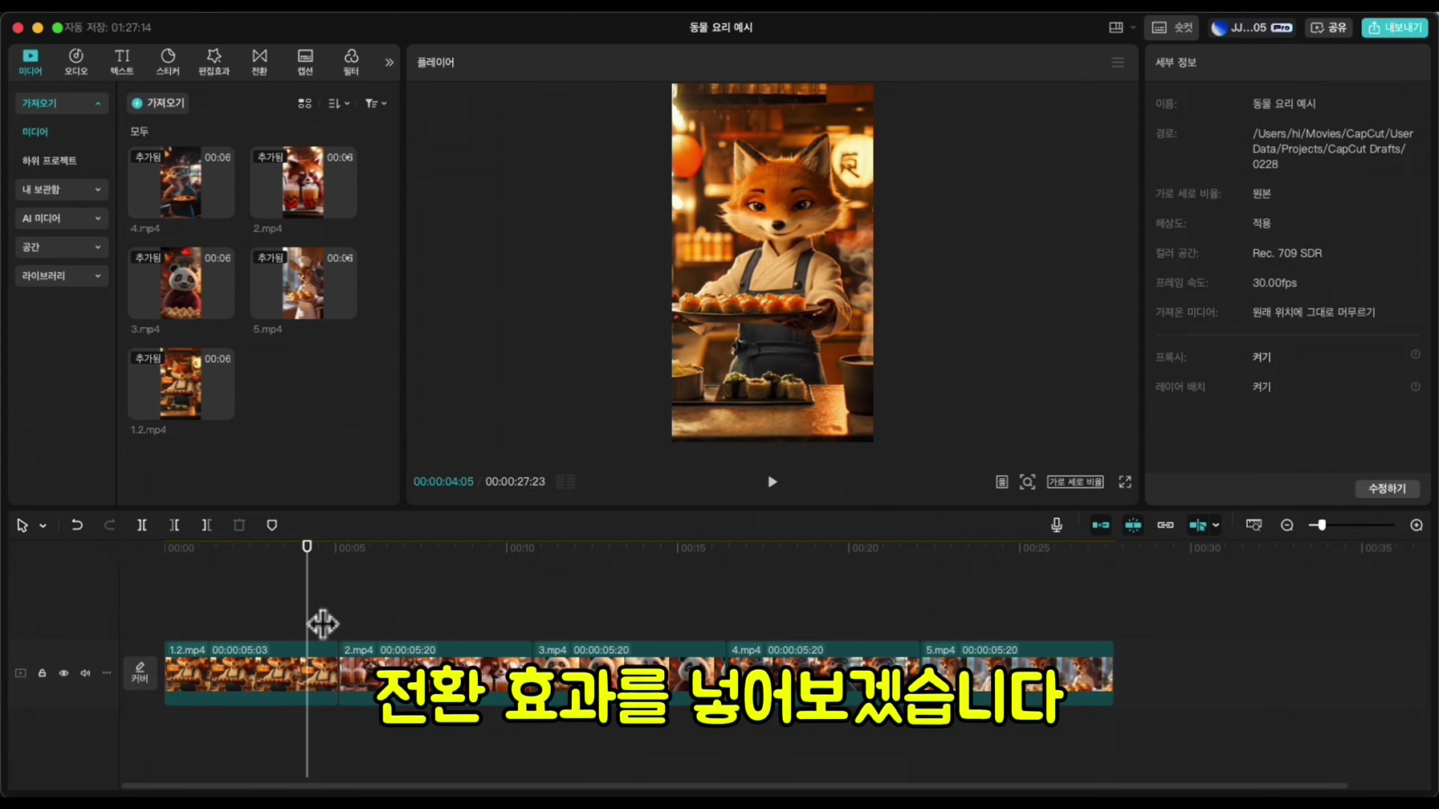Select 하위 프로젝트 in sidebar
1439x809 pixels.
50,161
